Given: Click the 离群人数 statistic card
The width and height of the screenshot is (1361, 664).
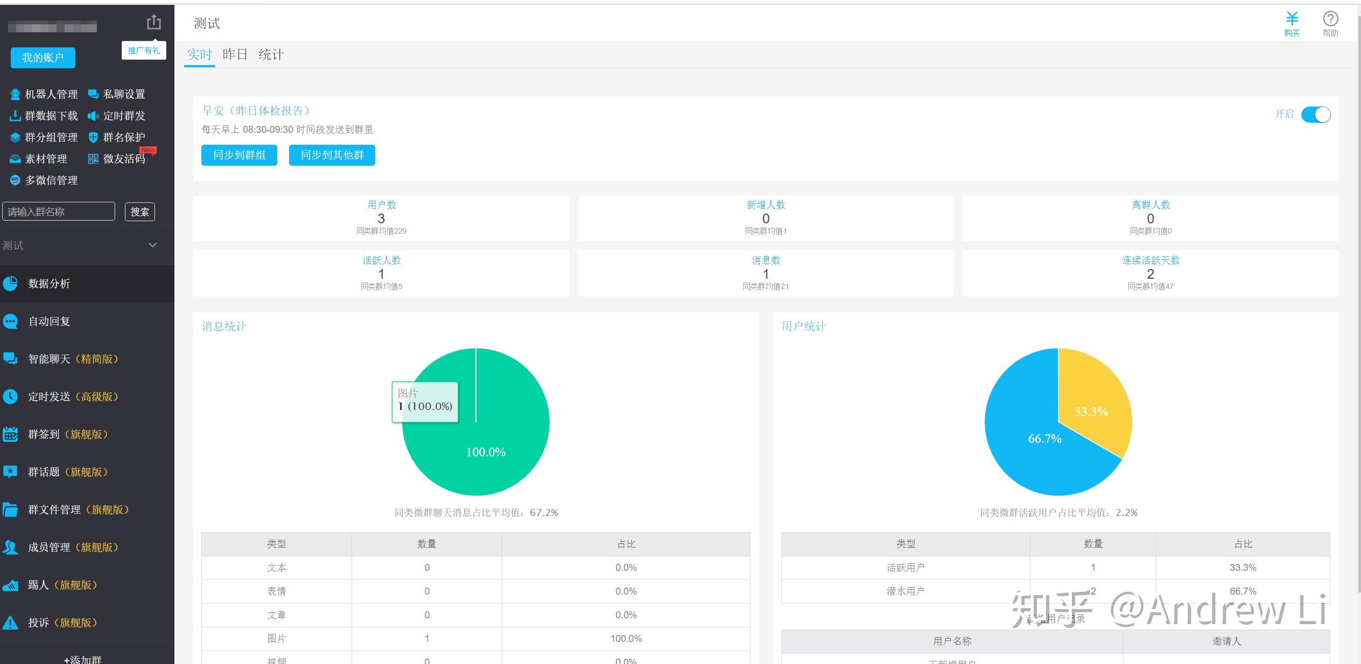Looking at the screenshot, I should click(x=1150, y=218).
